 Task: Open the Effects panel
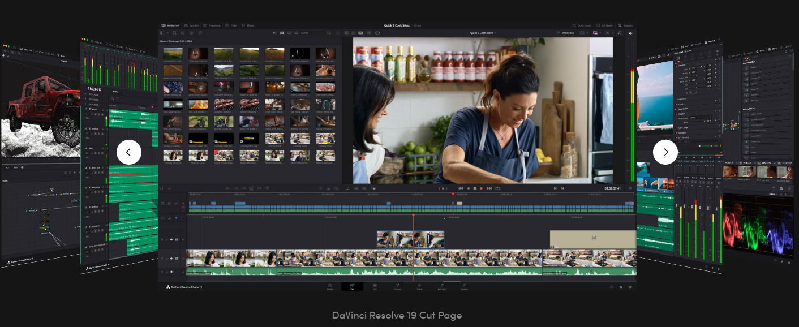248,25
